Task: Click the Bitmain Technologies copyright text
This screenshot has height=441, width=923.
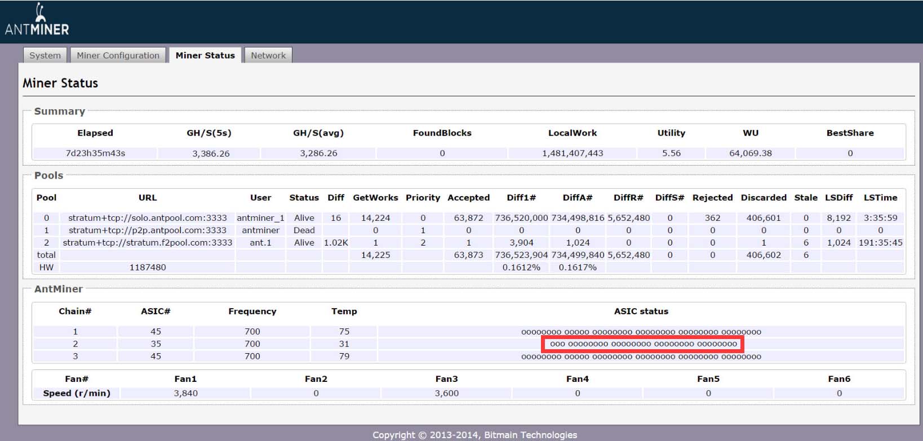Action: click(x=474, y=435)
